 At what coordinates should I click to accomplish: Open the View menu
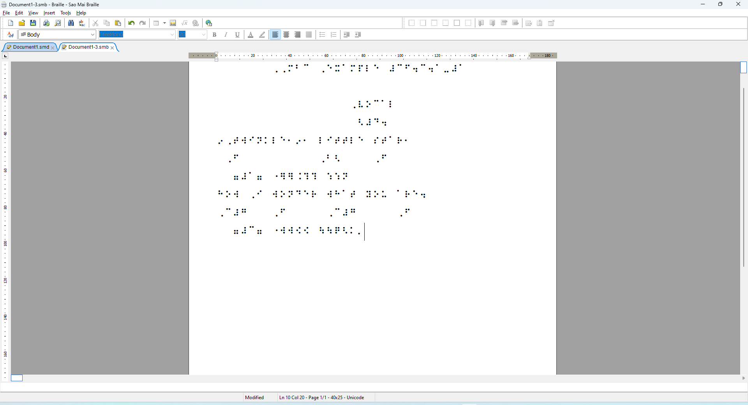coord(33,13)
